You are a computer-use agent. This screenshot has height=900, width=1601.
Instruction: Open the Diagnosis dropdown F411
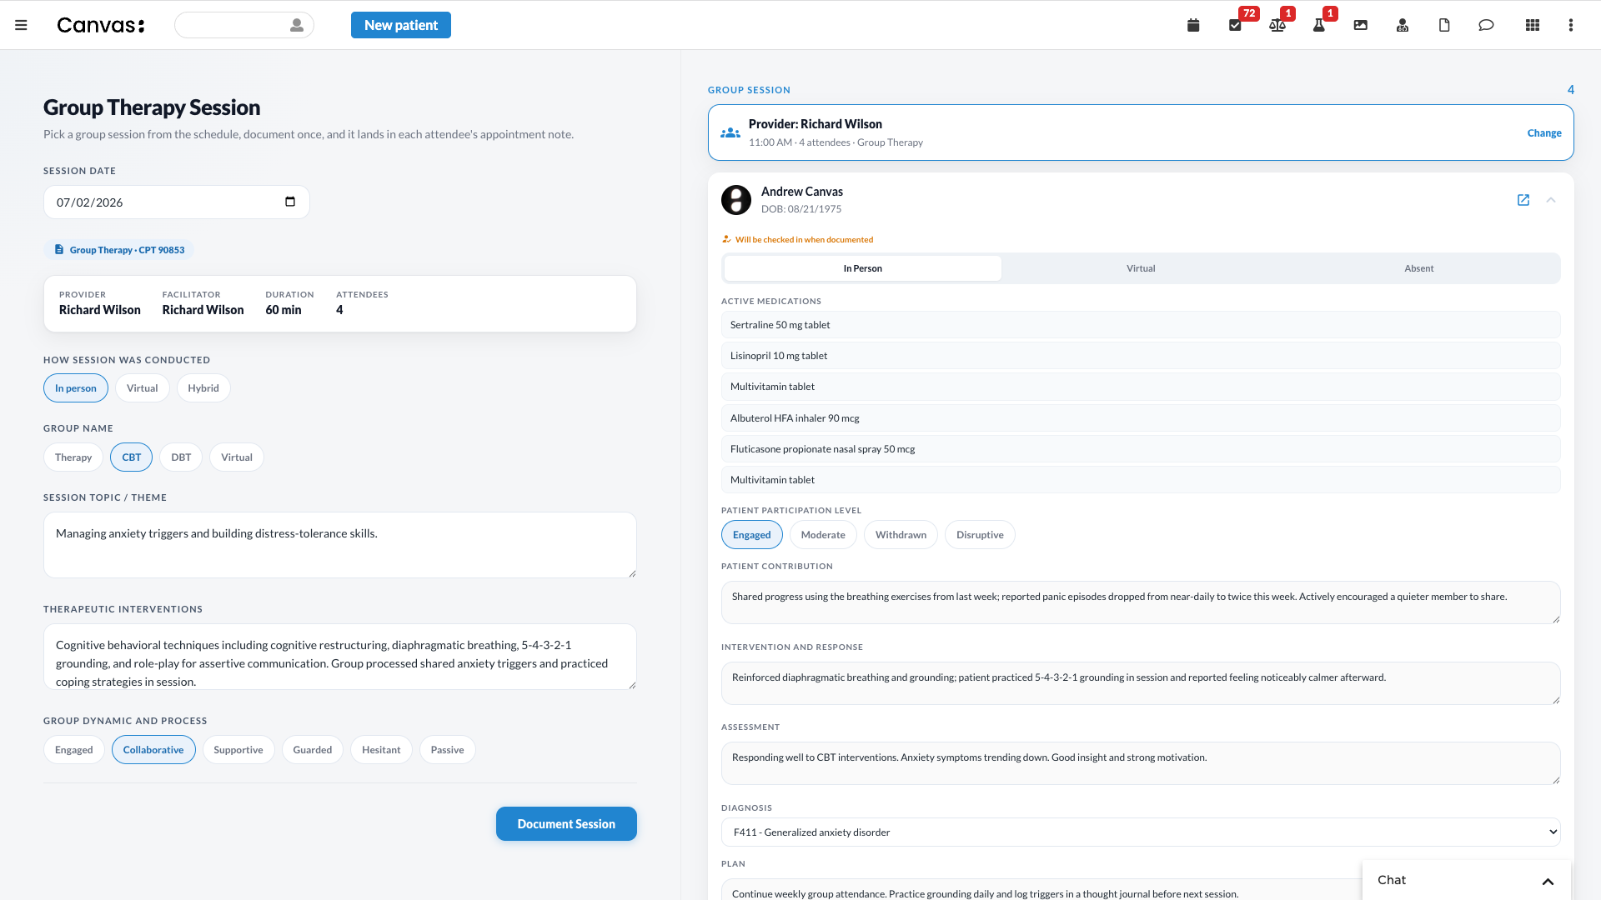click(x=1141, y=832)
